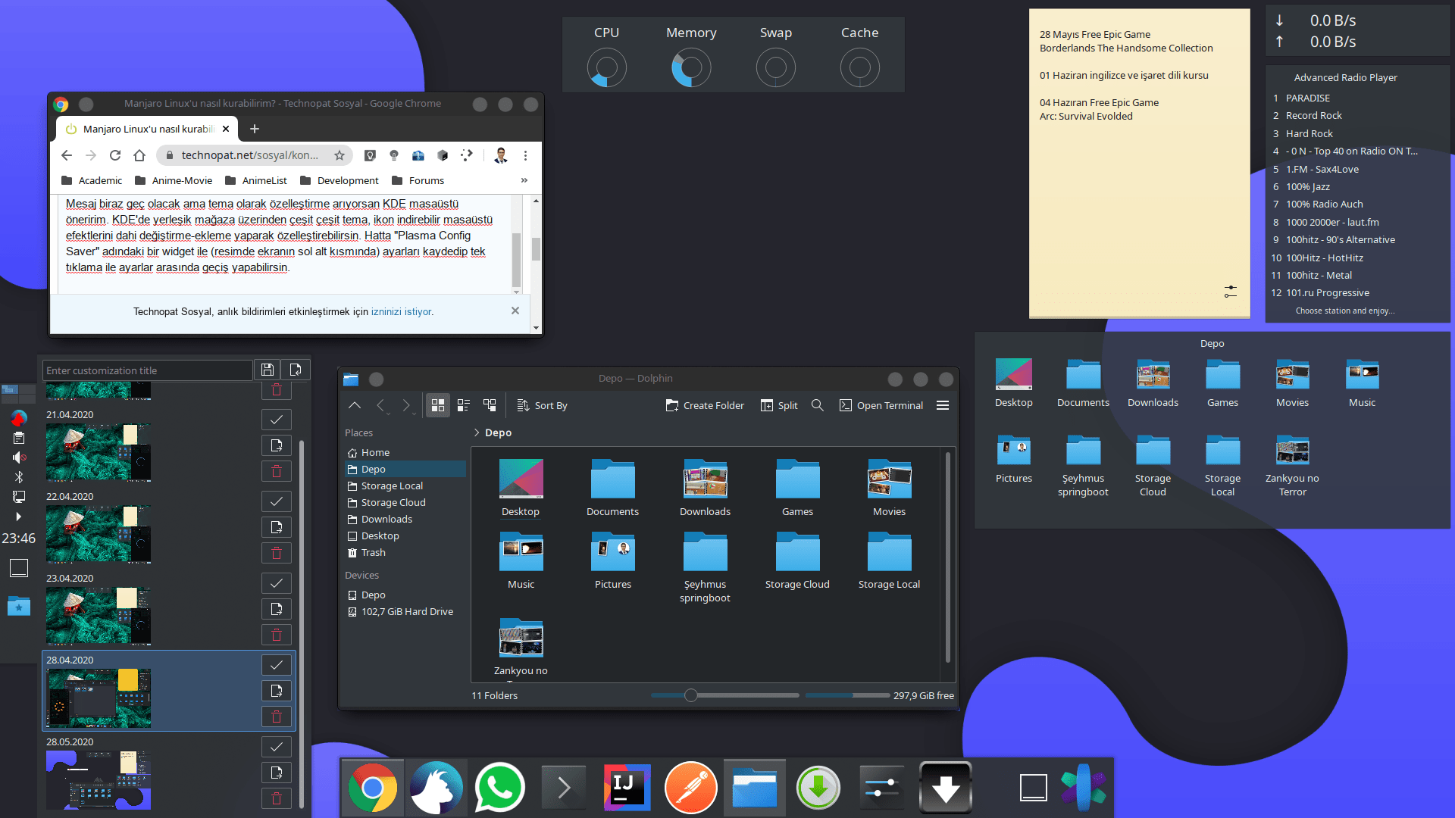Apply the 21.04.2020 saved configuration checkmark
This screenshot has height=818, width=1455.
point(277,420)
